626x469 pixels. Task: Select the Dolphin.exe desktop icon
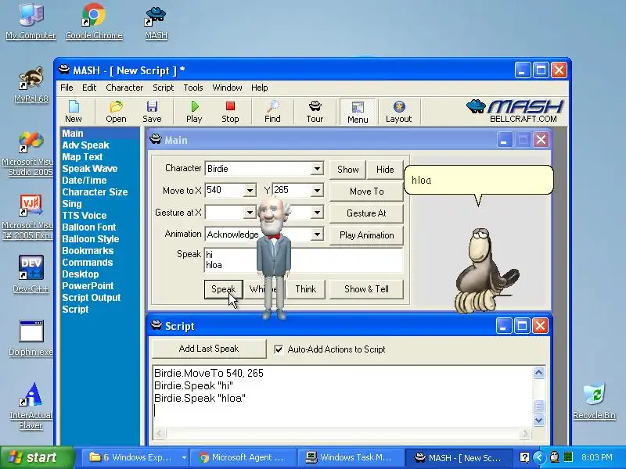(x=31, y=338)
